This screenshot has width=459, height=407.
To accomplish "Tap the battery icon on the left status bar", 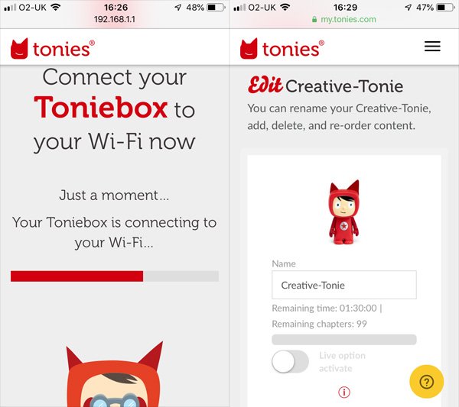I will point(216,7).
